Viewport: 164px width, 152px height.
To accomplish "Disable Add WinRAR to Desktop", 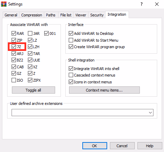I will pyautogui.click(x=71, y=33).
